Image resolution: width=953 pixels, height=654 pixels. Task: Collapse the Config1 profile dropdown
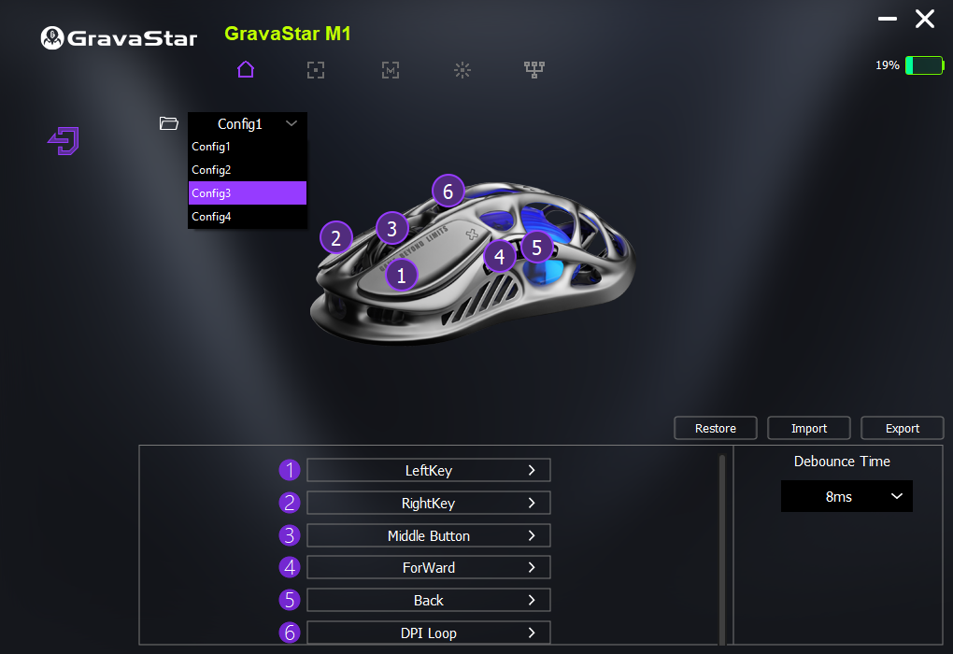click(x=248, y=124)
